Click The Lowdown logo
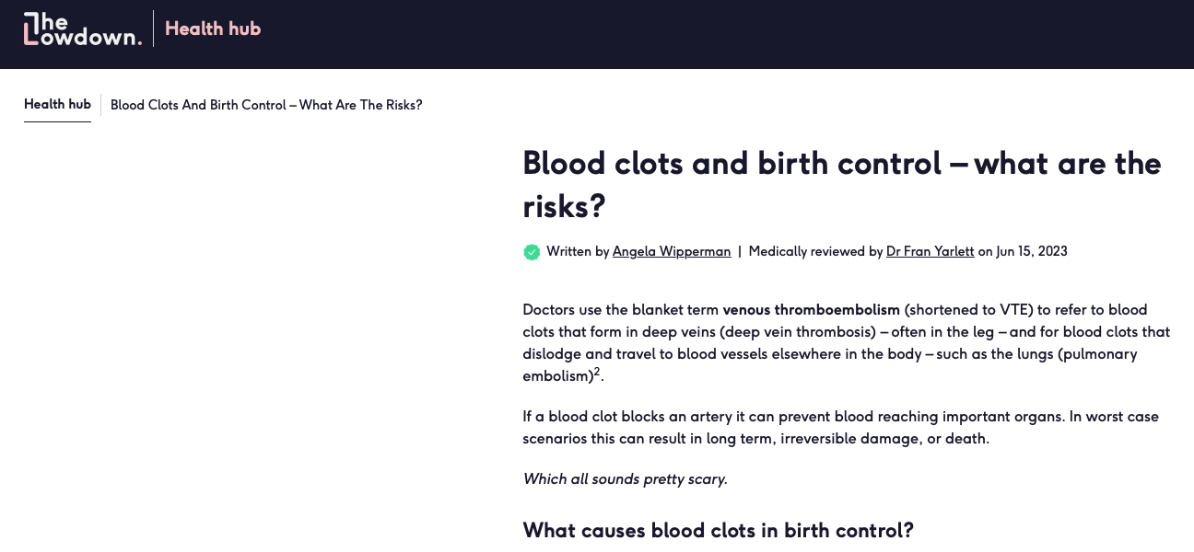The width and height of the screenshot is (1194, 552). (83, 29)
